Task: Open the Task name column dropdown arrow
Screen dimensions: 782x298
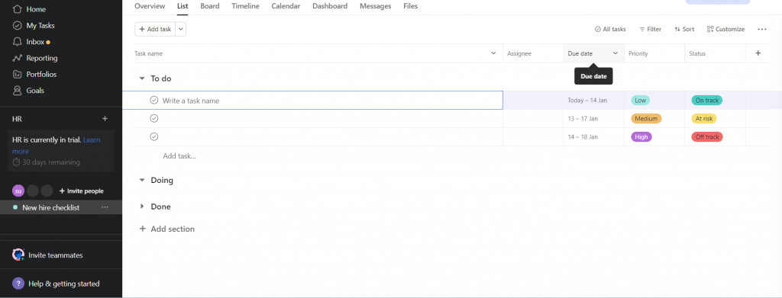Action: pos(493,53)
